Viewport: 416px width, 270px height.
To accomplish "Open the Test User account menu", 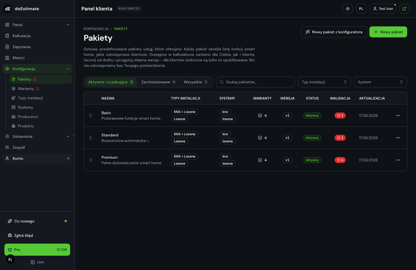I will (x=383, y=9).
